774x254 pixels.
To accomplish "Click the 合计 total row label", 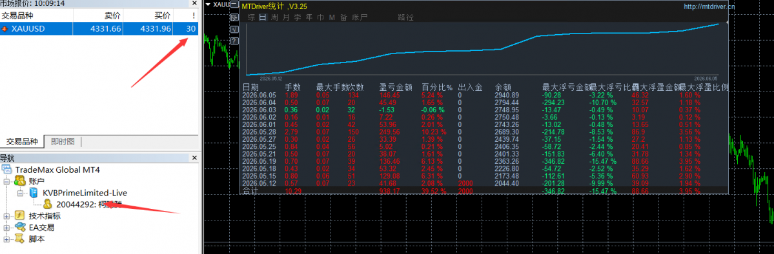I will 250,190.
